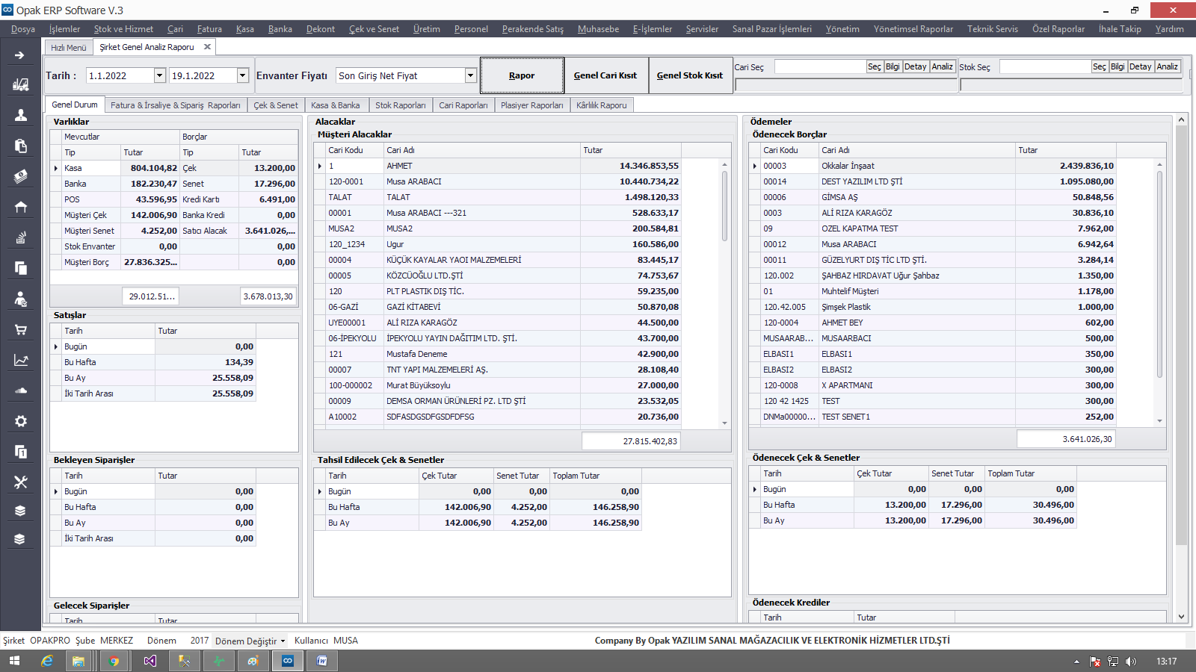This screenshot has width=1196, height=672.
Task: Click the Cari Seç input field
Action: click(x=819, y=67)
